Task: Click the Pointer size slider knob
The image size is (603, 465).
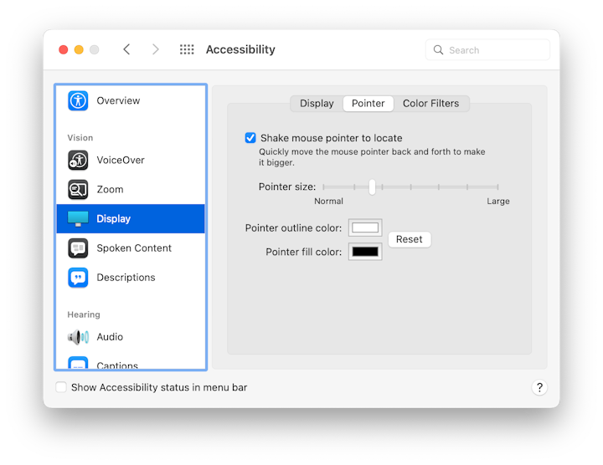Action: point(372,187)
